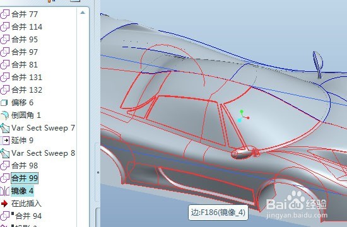Click the sweep icon beside Var Sect Sweep 7
This screenshot has height=227, width=347.
pos(4,128)
